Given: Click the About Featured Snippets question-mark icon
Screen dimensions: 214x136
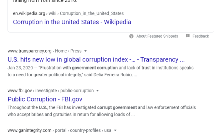Looking at the screenshot, I should (131, 36).
